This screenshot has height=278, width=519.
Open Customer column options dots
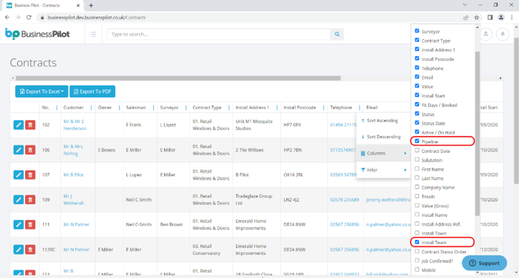click(x=91, y=107)
